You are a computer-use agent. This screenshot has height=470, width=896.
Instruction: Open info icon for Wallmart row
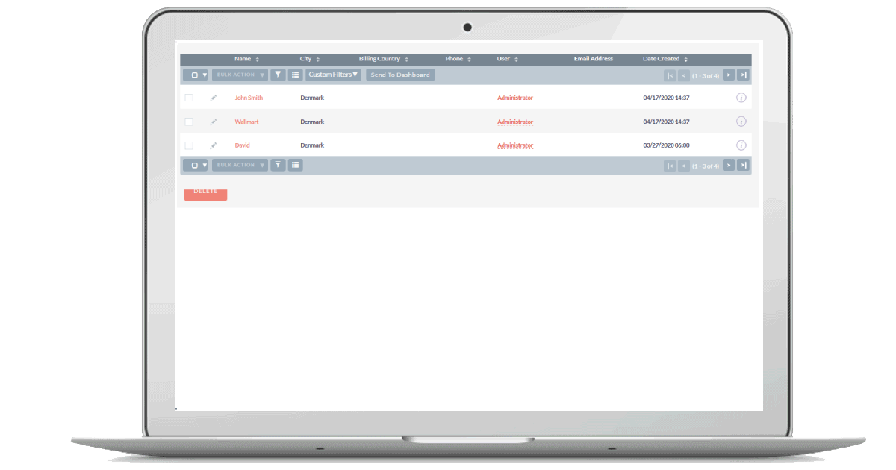[x=741, y=122]
